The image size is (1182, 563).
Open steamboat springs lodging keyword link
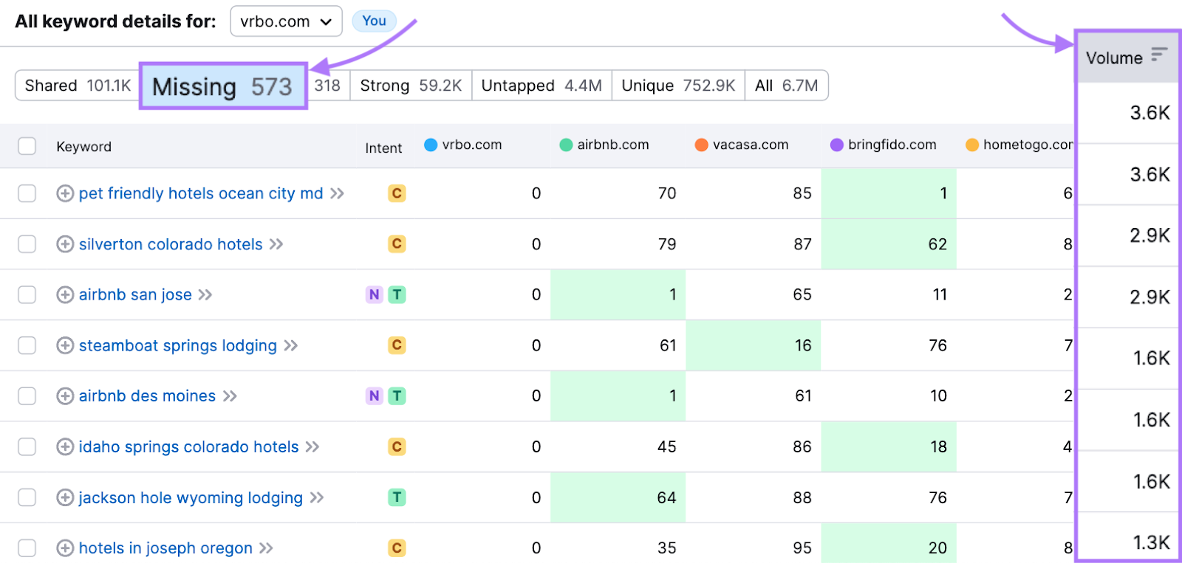click(x=177, y=345)
